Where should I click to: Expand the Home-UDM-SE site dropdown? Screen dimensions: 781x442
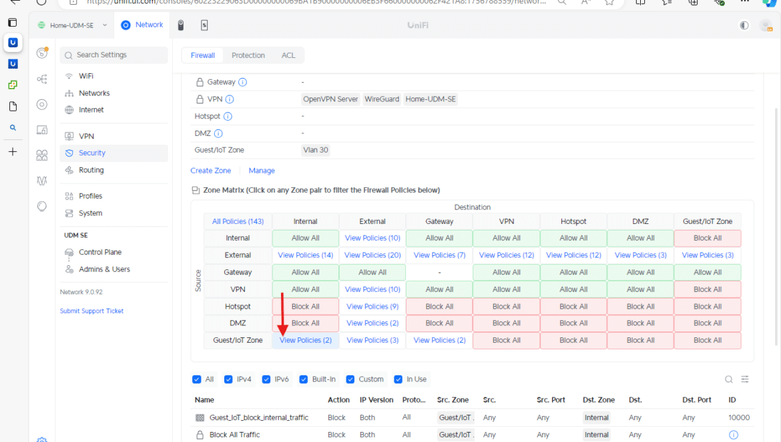coord(72,25)
